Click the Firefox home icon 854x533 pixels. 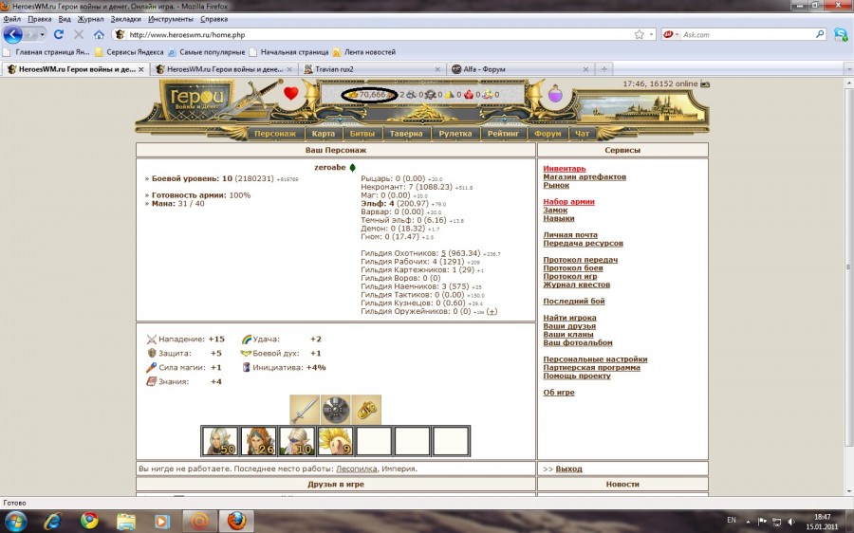(x=99, y=34)
